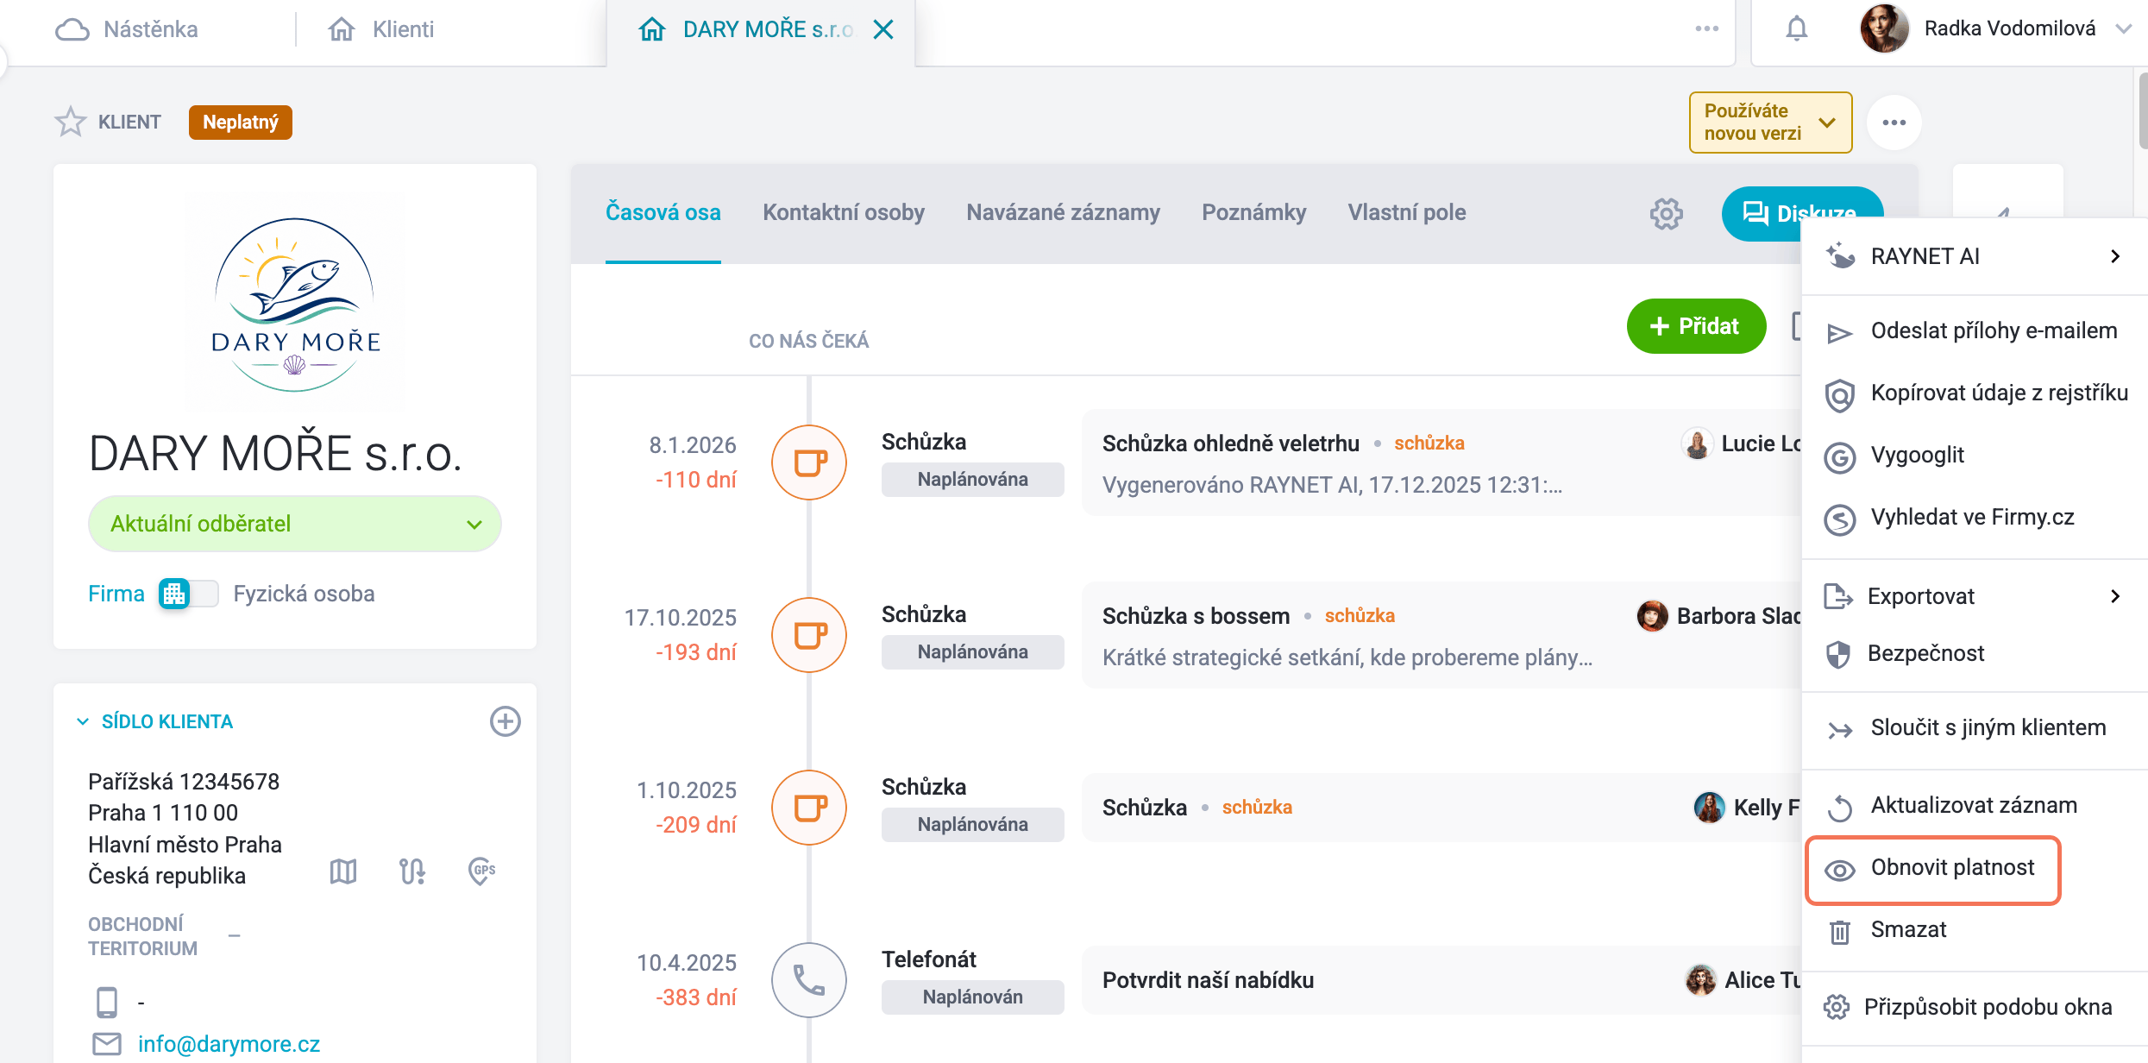The image size is (2148, 1063).
Task: Plan route to client address
Action: (412, 871)
